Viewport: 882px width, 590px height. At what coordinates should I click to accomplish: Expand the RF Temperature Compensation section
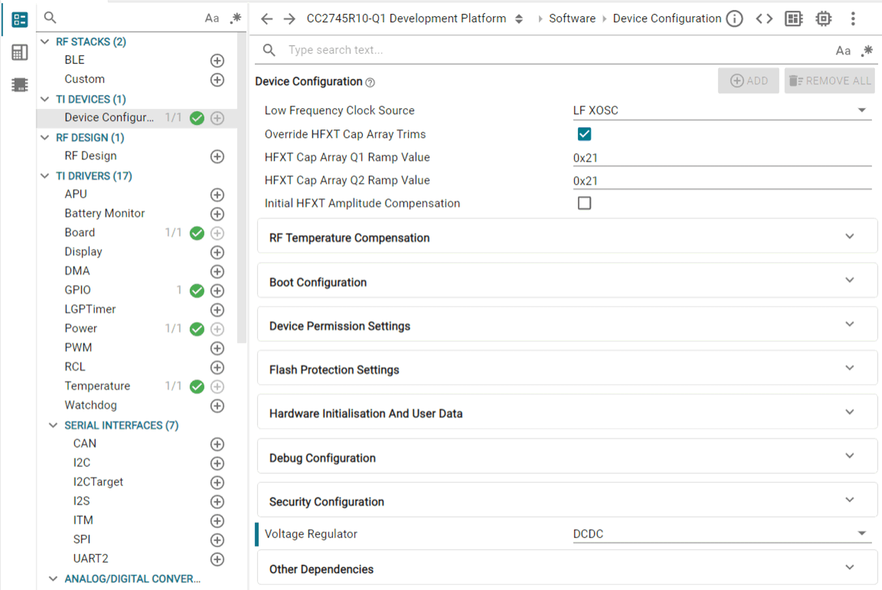pos(567,237)
